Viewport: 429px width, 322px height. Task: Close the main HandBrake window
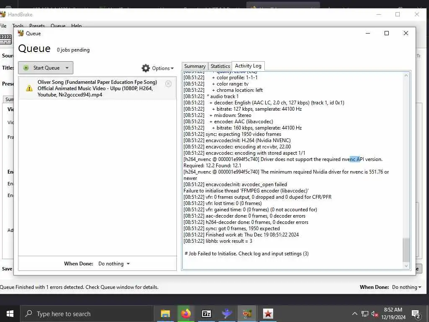click(417, 15)
